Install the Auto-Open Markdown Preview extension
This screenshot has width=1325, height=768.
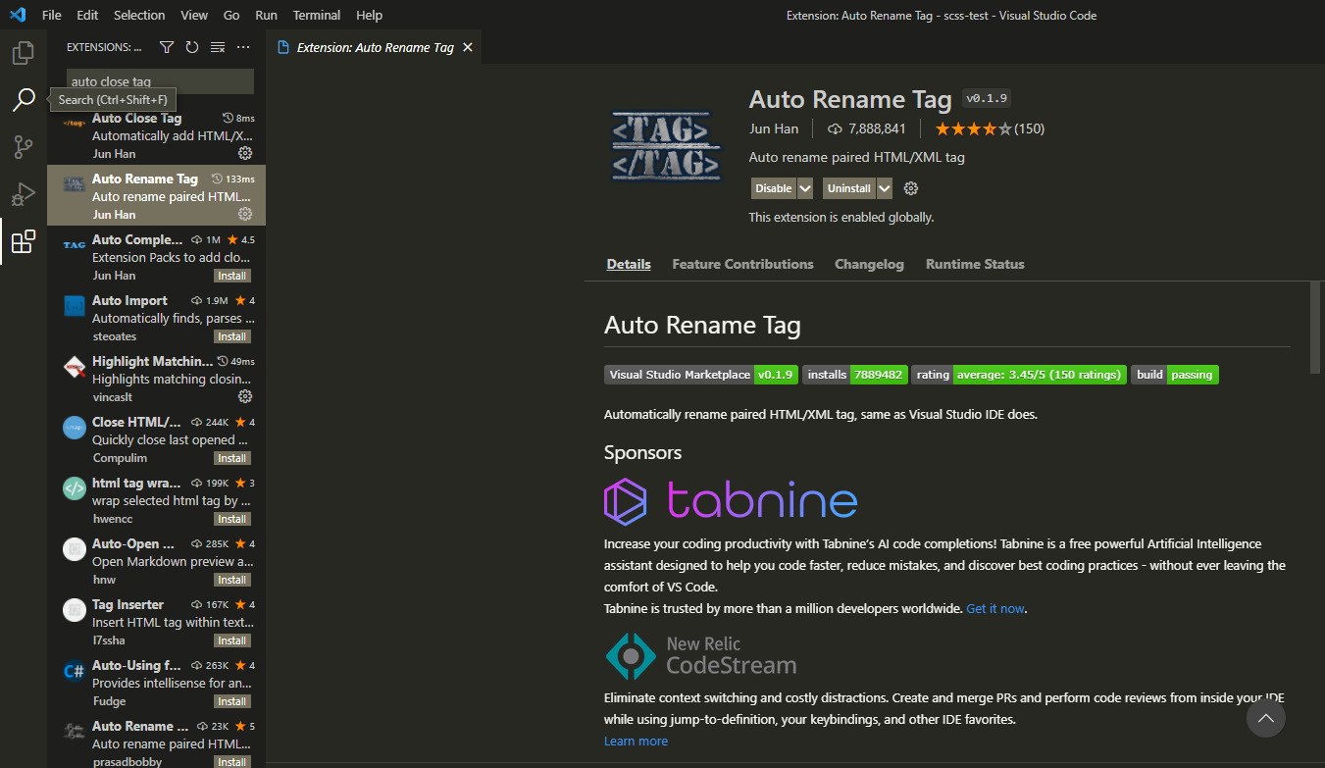[x=232, y=580]
